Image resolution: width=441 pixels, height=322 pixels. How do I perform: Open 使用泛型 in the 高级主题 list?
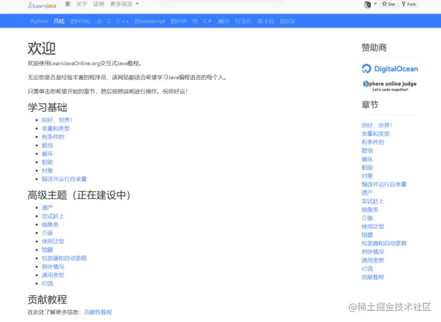point(53,241)
